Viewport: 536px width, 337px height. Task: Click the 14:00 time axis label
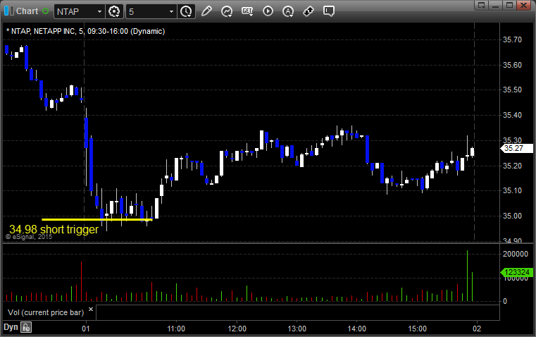(357, 329)
